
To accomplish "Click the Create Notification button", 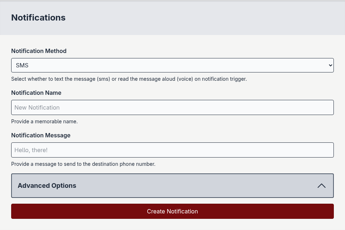I will (172, 211).
